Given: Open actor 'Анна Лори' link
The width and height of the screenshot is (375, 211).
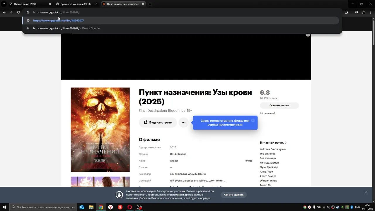Looking at the screenshot, I should (266, 172).
